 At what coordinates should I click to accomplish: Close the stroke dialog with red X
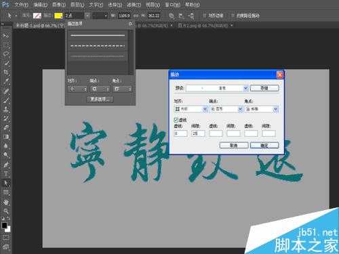[x=280, y=75]
